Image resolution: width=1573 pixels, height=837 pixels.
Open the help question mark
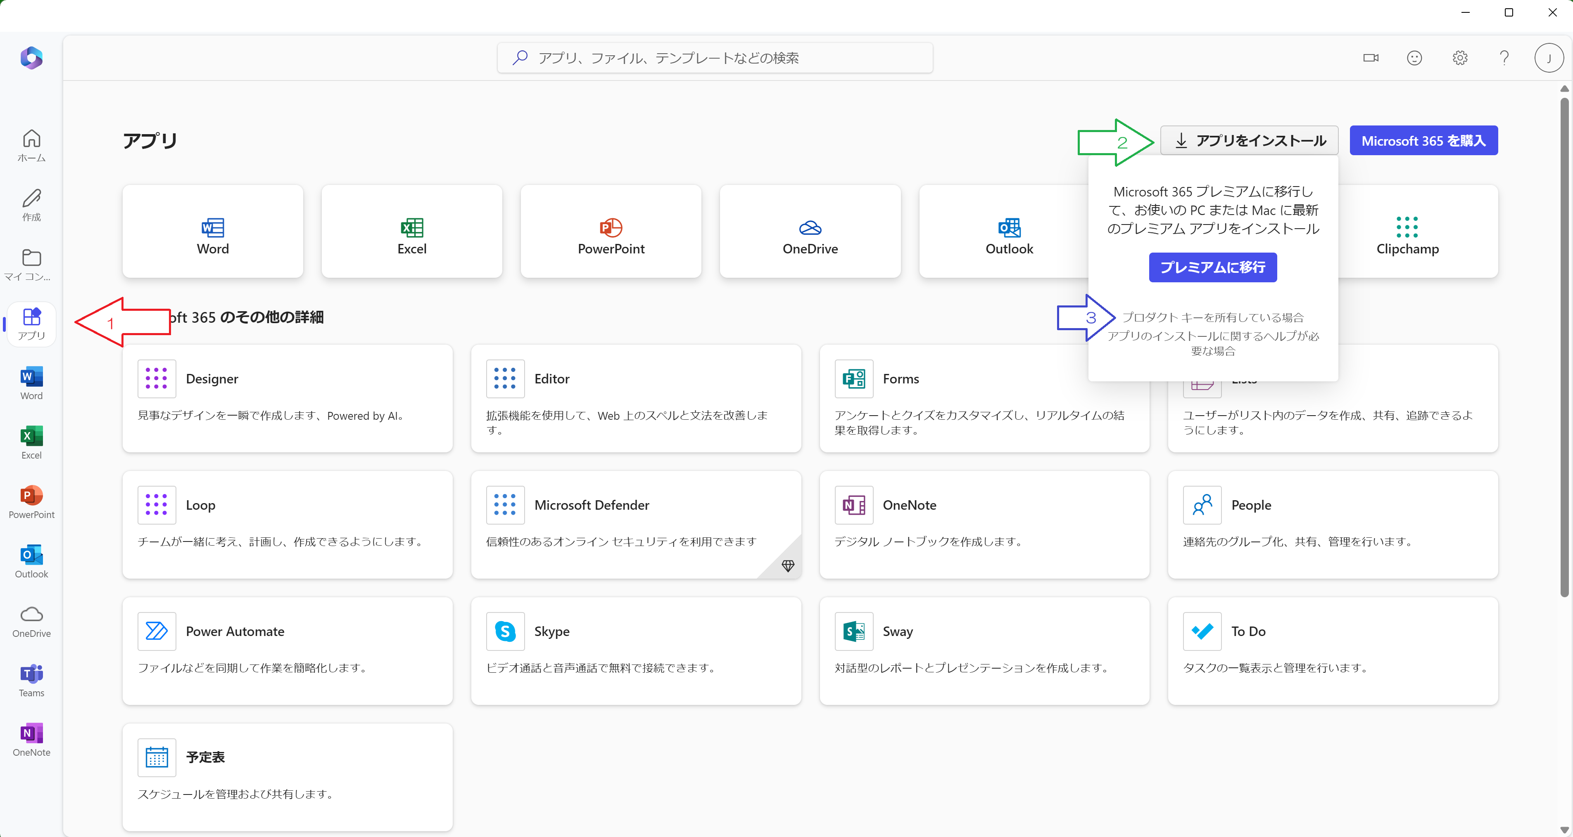coord(1504,58)
